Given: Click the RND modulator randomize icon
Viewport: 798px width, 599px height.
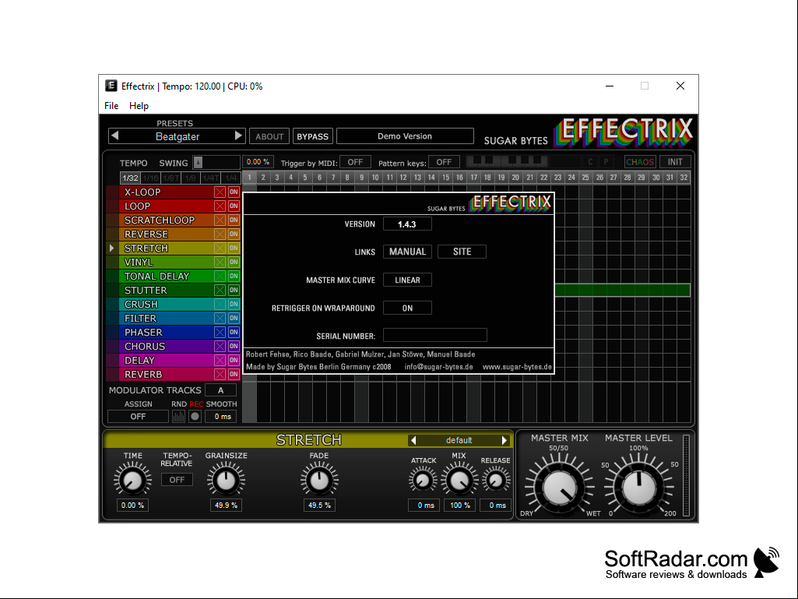Looking at the screenshot, I should (178, 417).
